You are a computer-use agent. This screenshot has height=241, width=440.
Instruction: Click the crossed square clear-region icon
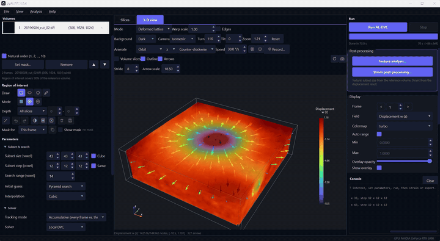pyautogui.click(x=51, y=121)
